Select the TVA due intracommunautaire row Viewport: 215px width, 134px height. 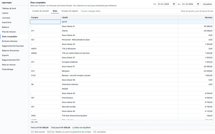pyautogui.click(x=122, y=116)
